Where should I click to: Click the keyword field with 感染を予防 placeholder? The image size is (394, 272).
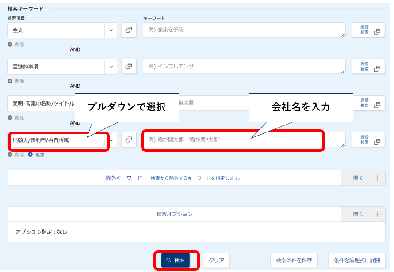(x=244, y=30)
